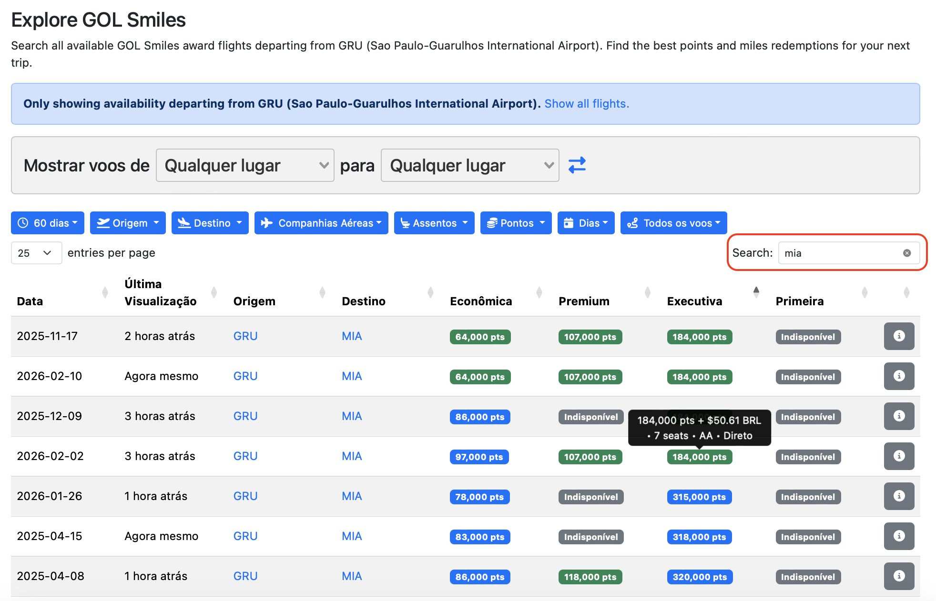Click Indisponível Primeira badge for 2025-11-17
The image size is (936, 601).
(x=808, y=337)
